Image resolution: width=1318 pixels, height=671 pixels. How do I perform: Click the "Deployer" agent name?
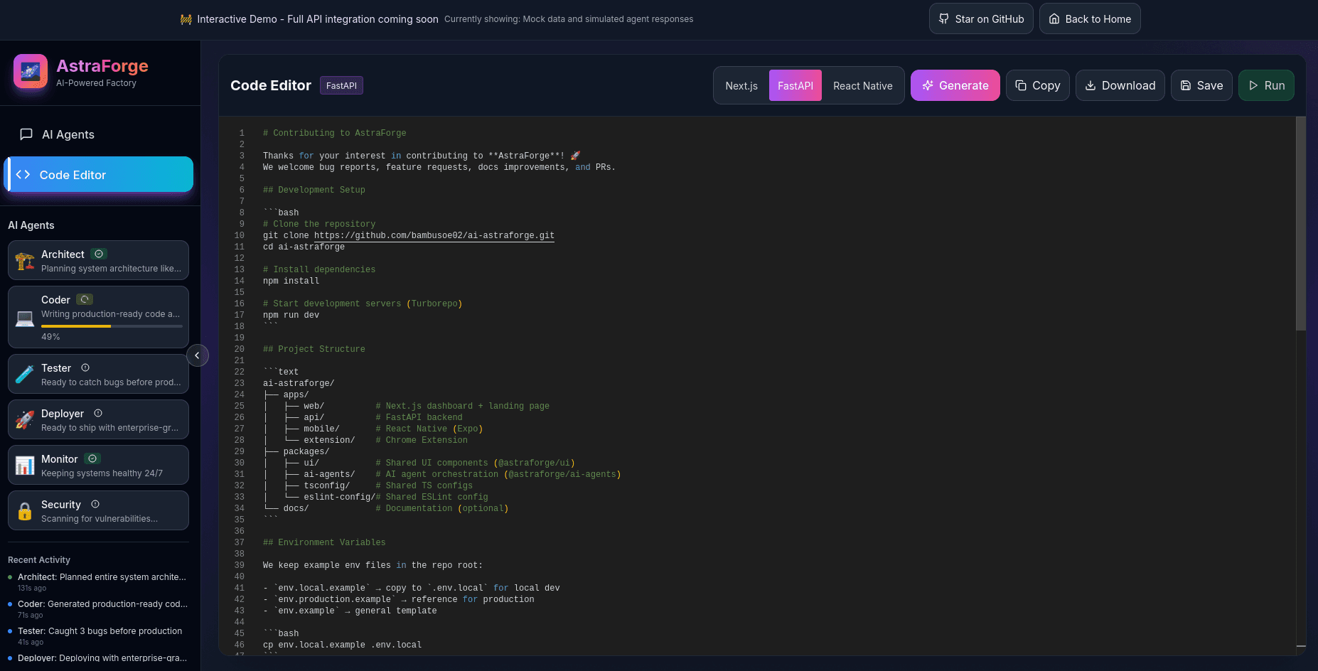[x=63, y=413]
